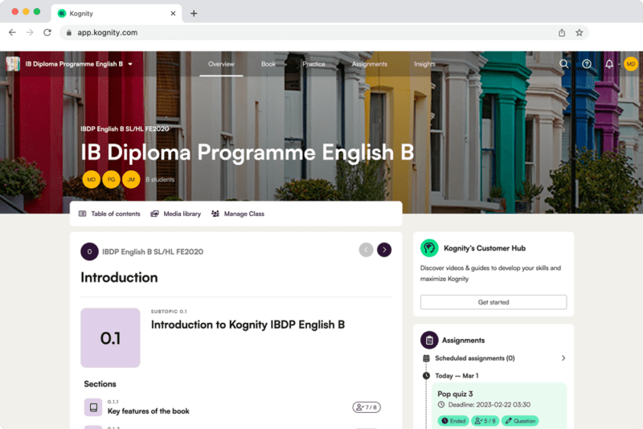The image size is (643, 429).
Task: Open Introduction to Kognity IBDP English B
Action: coord(248,325)
